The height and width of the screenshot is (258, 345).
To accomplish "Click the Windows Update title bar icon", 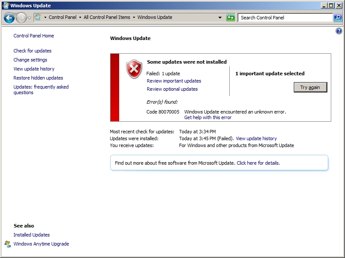I will pyautogui.click(x=6, y=5).
